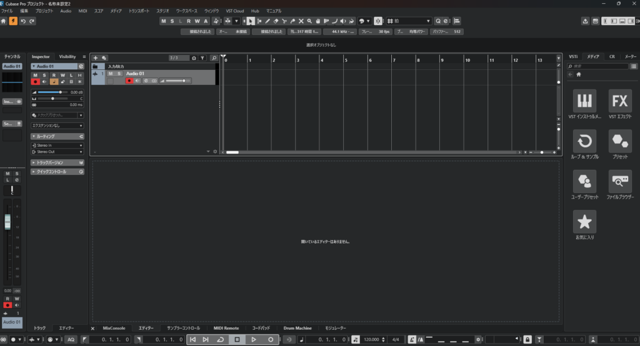Open Loops & Samples media tile

[x=584, y=141]
